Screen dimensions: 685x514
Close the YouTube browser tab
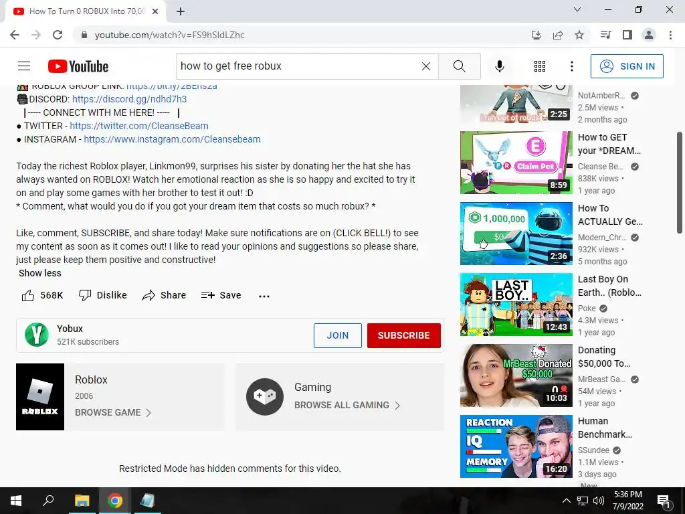coord(155,11)
